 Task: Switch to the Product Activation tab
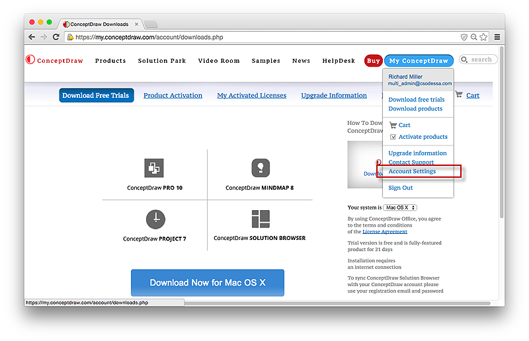click(173, 95)
